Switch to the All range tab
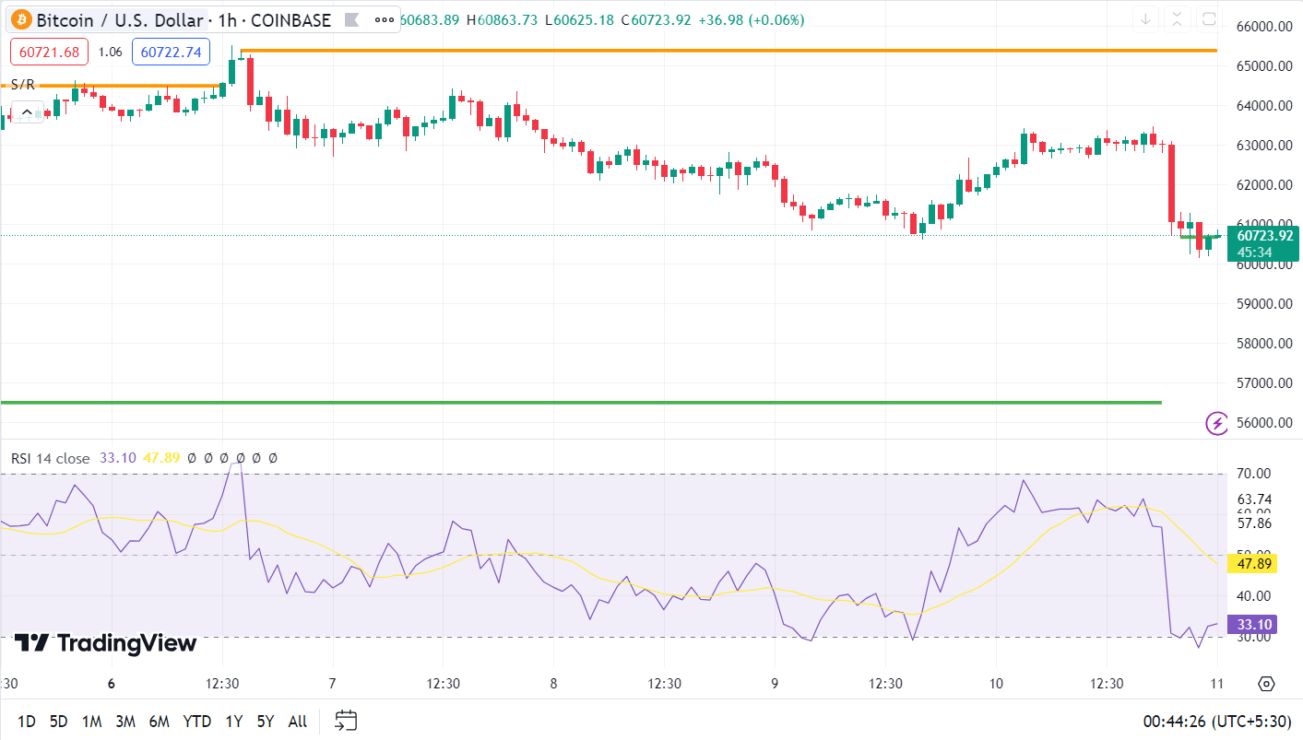The image size is (1303, 740). pyautogui.click(x=297, y=721)
